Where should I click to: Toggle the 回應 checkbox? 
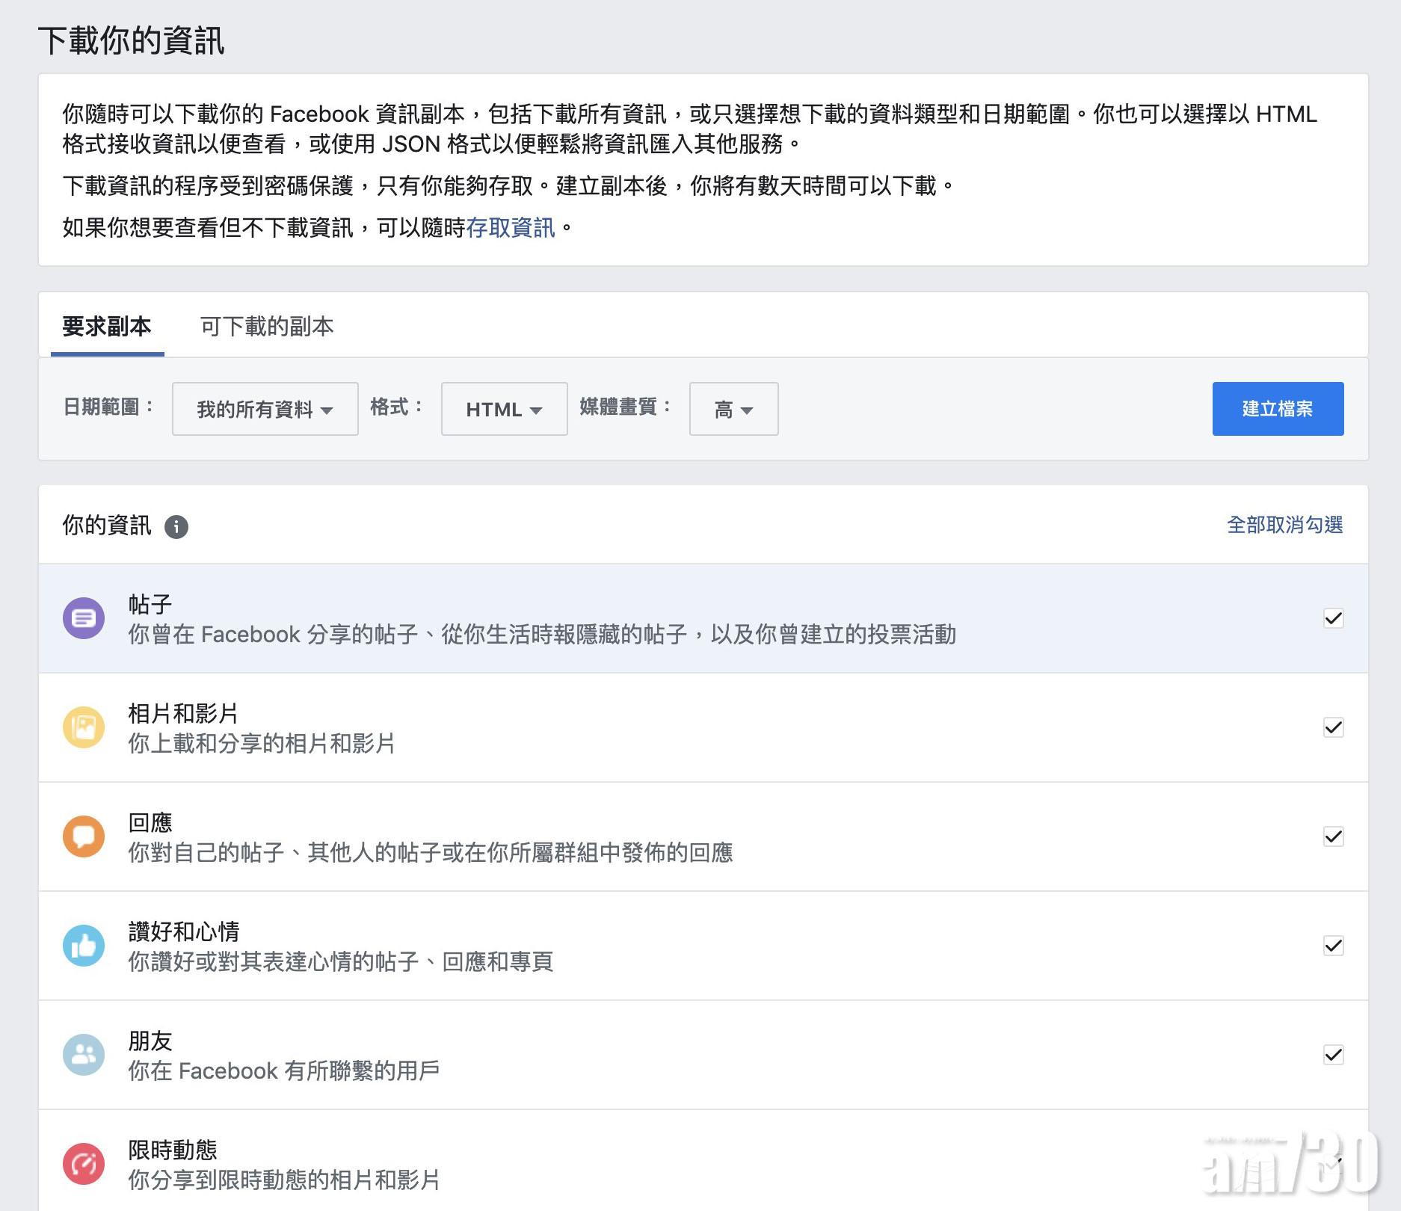click(x=1333, y=836)
